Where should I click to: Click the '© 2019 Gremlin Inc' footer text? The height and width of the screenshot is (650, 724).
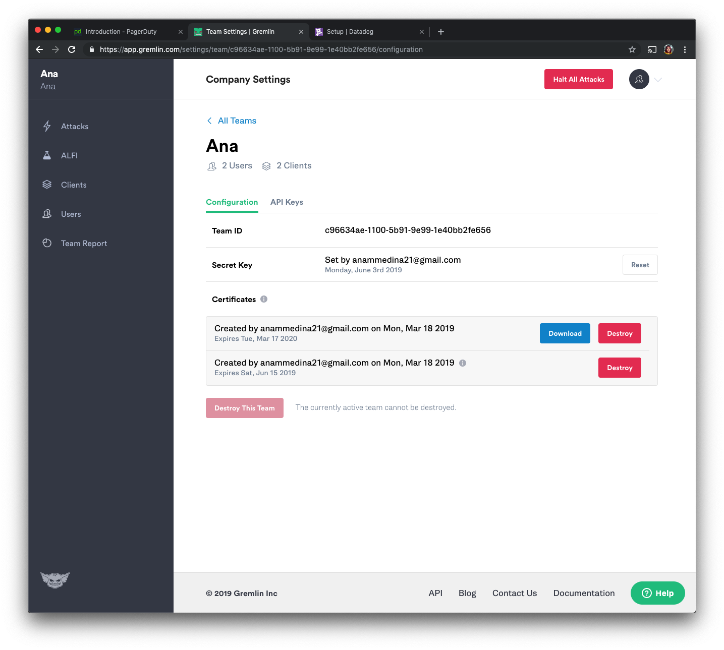[x=242, y=594]
